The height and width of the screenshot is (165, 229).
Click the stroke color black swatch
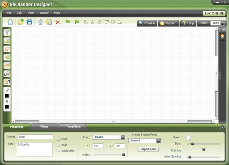(x=7, y=96)
